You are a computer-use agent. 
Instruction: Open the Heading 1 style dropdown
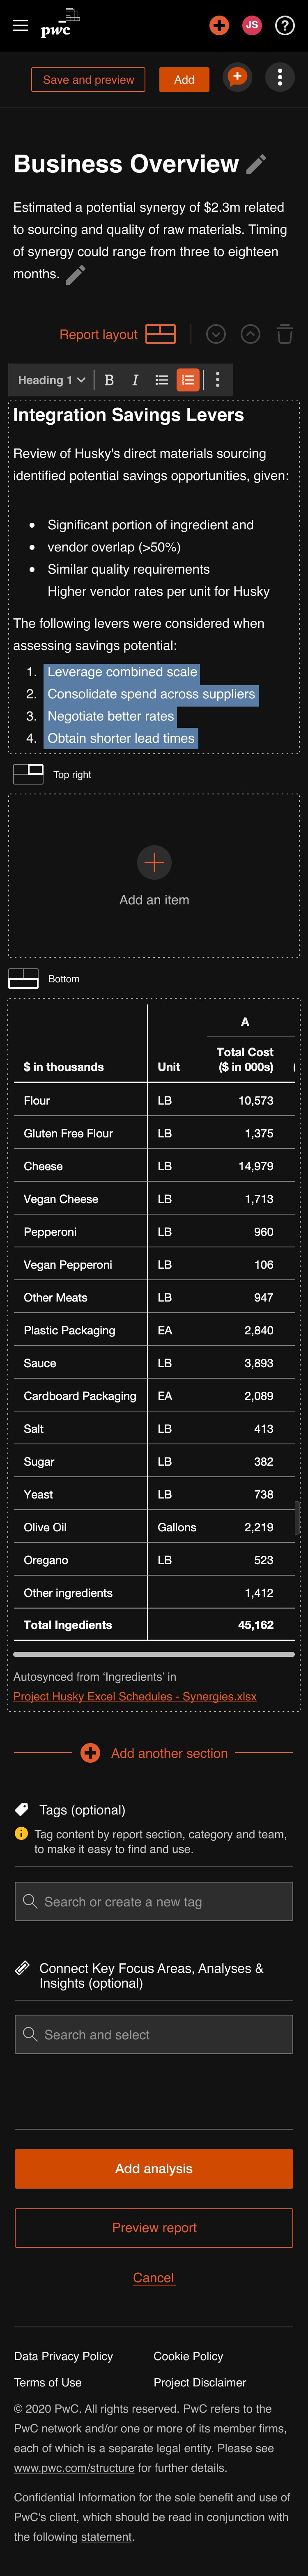(51, 380)
